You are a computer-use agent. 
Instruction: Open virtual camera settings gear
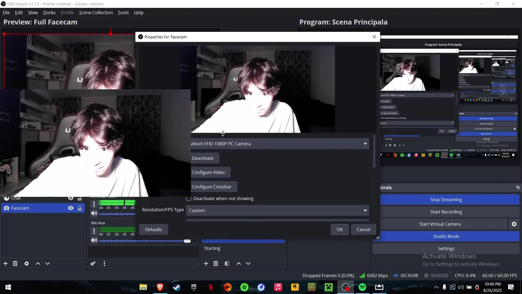click(x=514, y=224)
